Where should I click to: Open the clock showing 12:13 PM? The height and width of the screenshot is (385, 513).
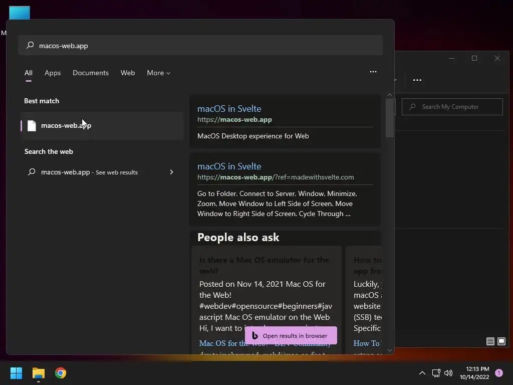[474, 373]
